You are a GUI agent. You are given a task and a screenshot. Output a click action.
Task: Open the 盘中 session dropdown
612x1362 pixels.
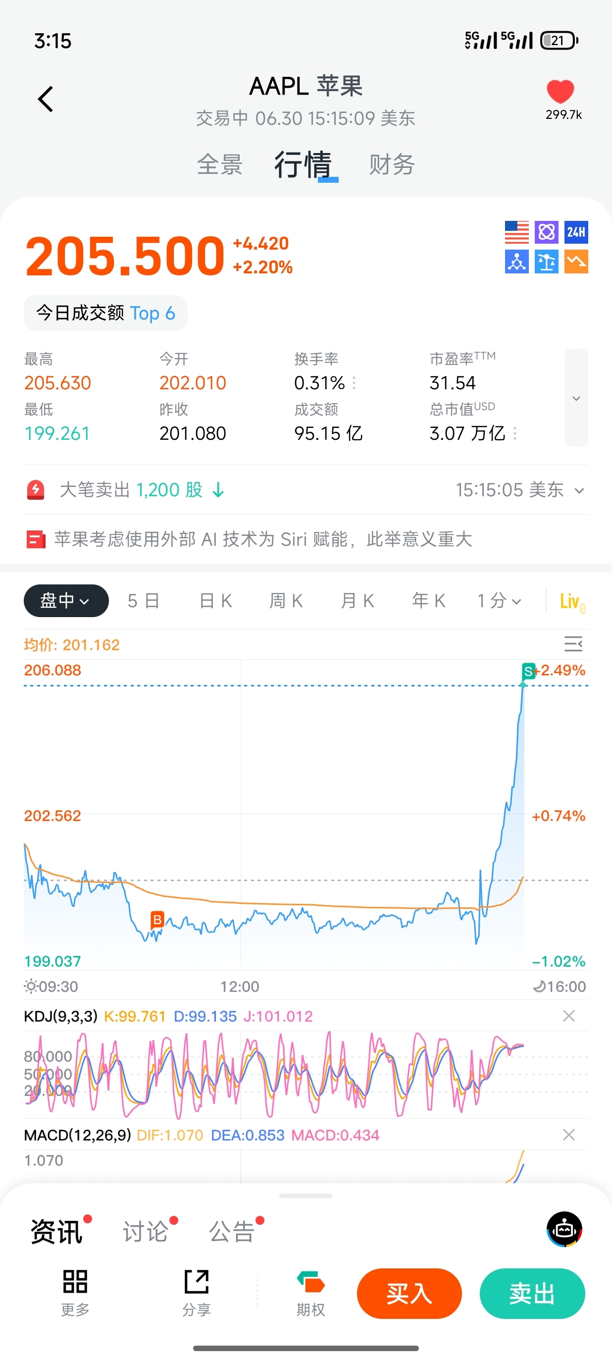coord(66,601)
